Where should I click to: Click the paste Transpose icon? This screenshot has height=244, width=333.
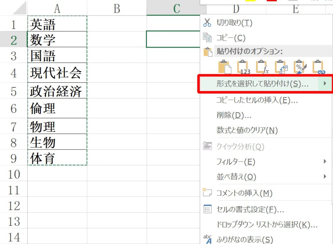point(280,67)
